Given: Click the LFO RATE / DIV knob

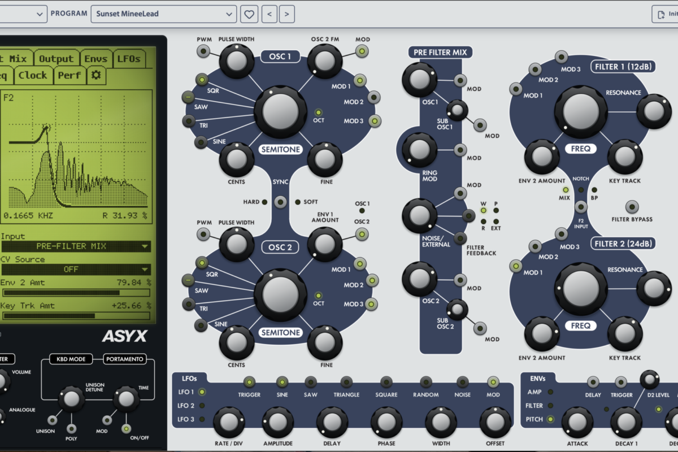Looking at the screenshot, I should 229,422.
